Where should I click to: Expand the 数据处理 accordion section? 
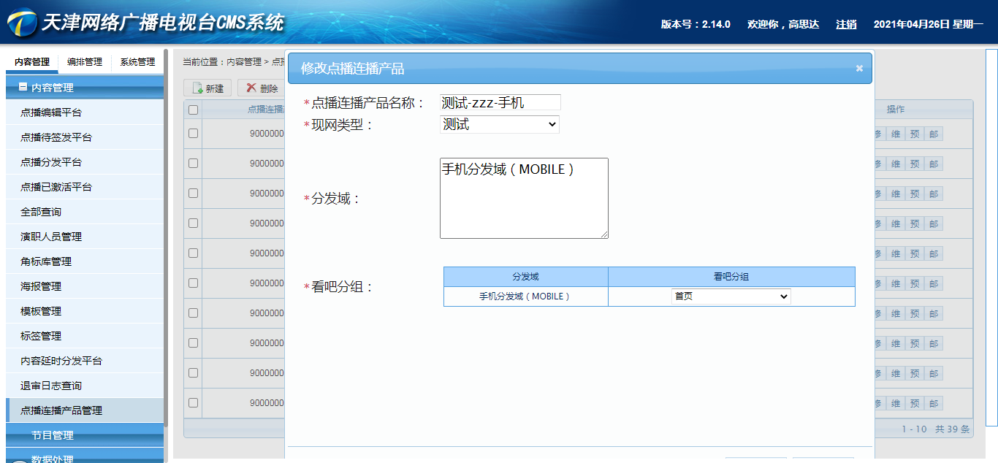[x=85, y=457]
